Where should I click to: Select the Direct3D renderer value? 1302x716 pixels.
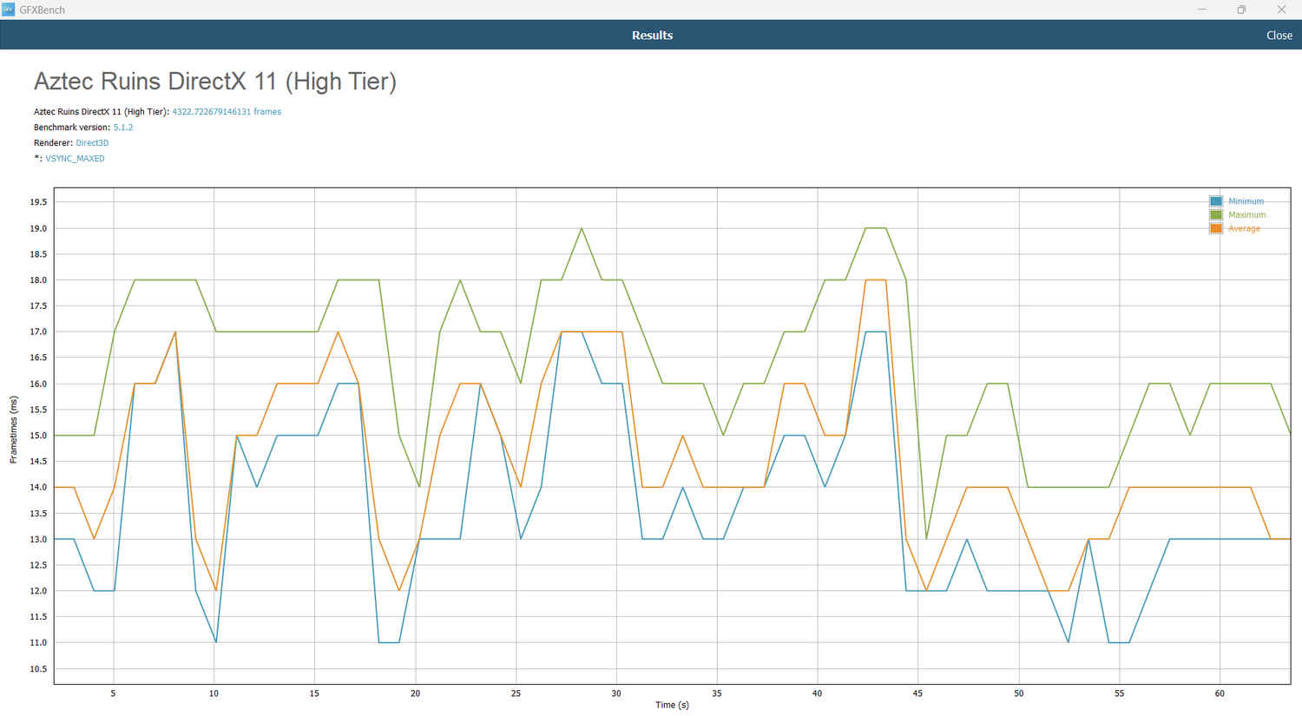click(92, 143)
